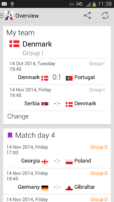Open the Serbia vs Denmark fixture
114x202 pixels.
pyautogui.click(x=57, y=98)
